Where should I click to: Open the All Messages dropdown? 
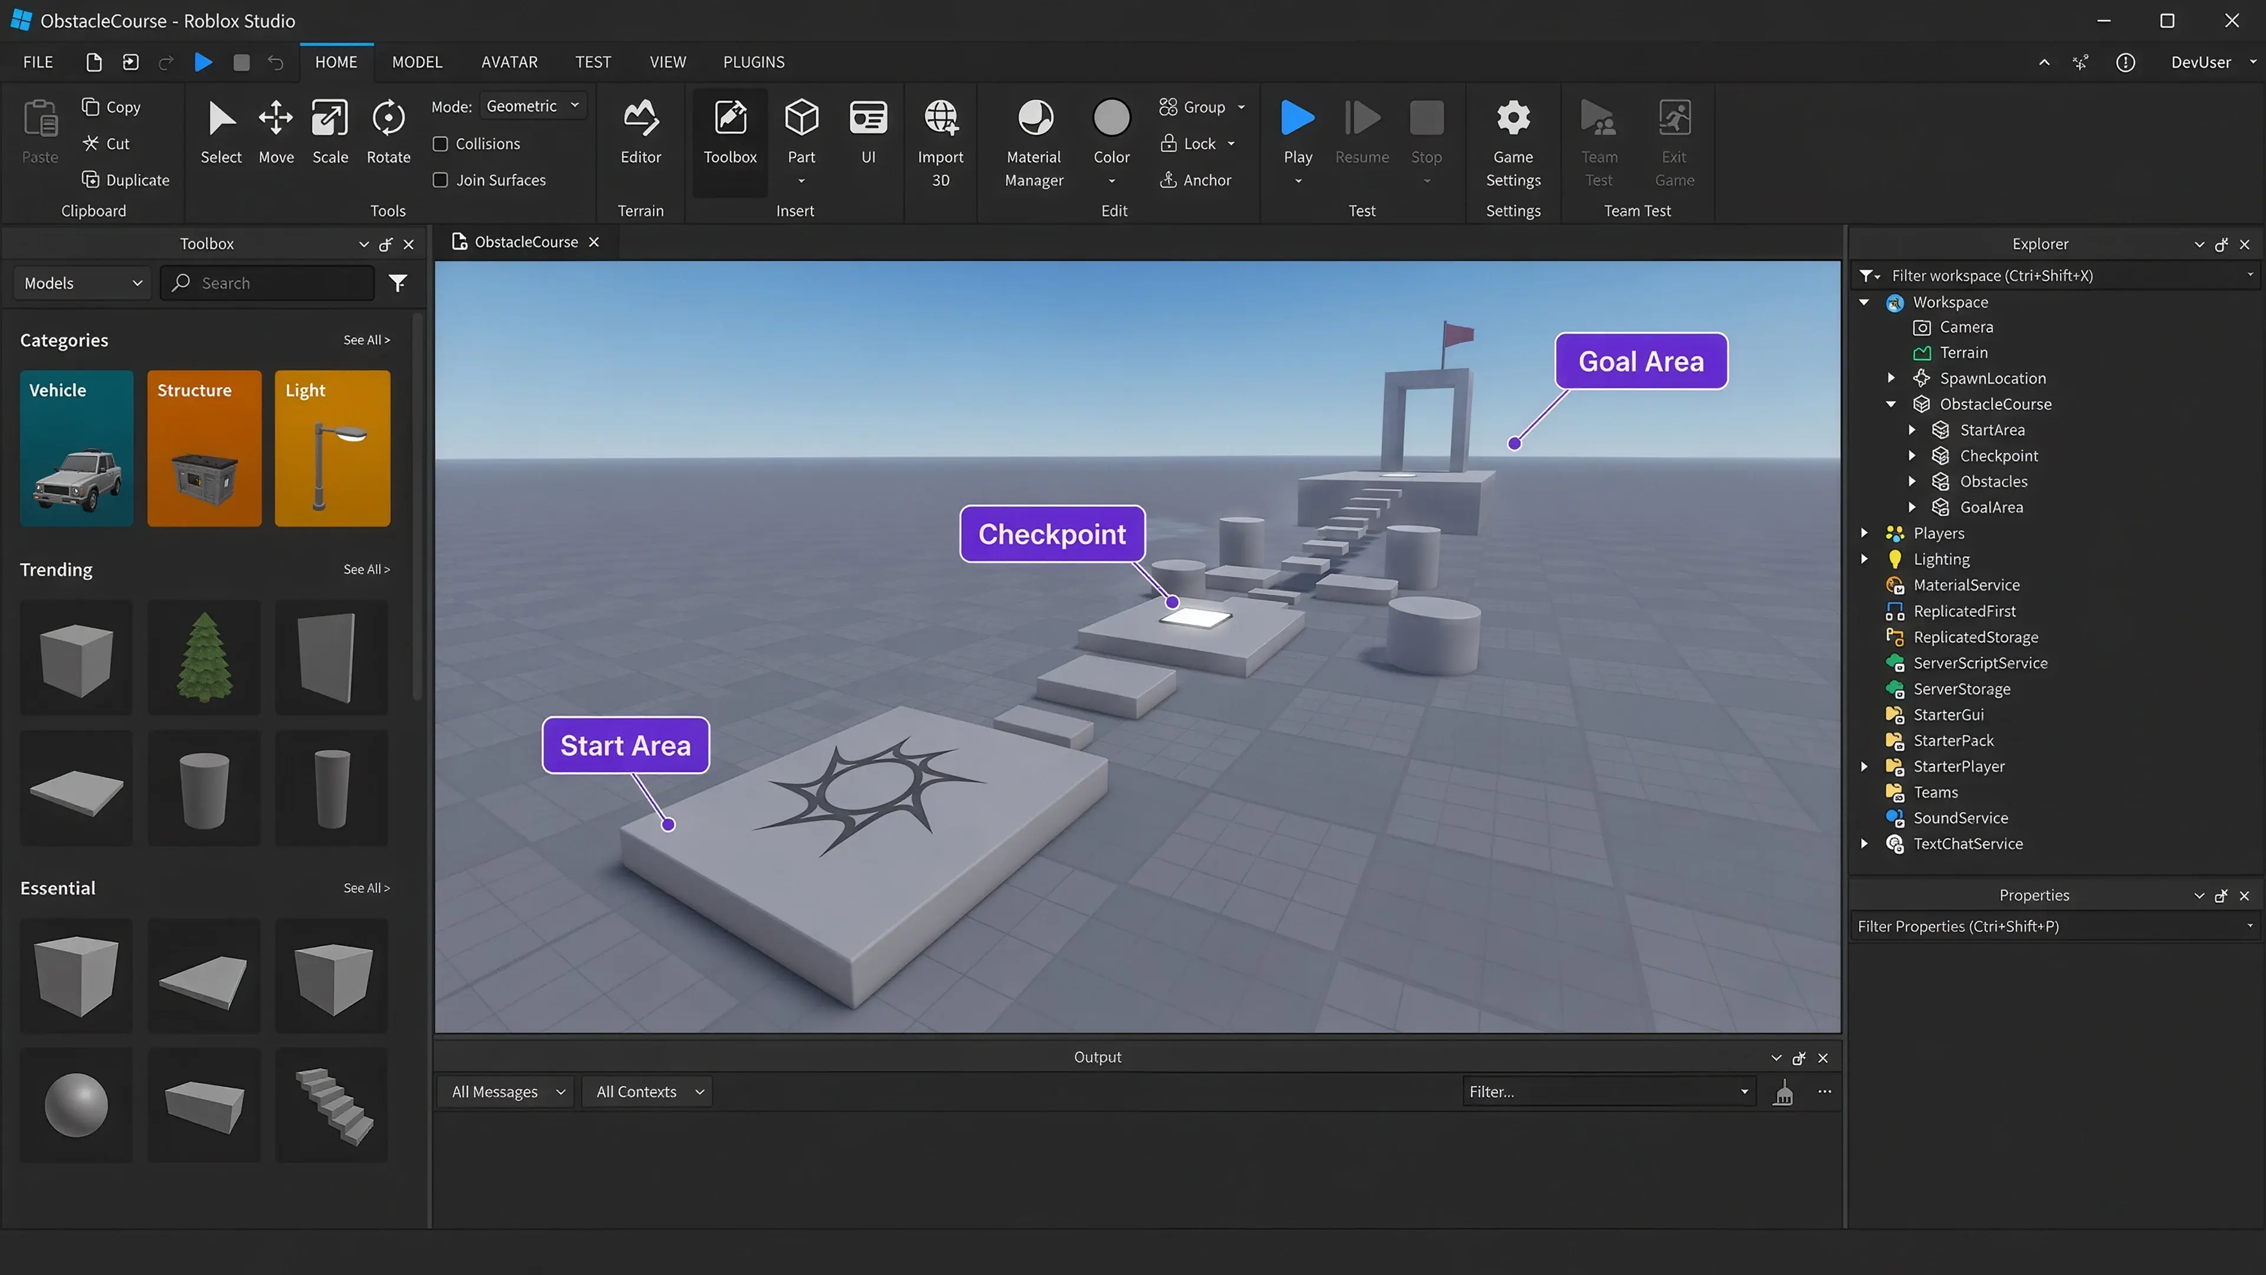(507, 1092)
